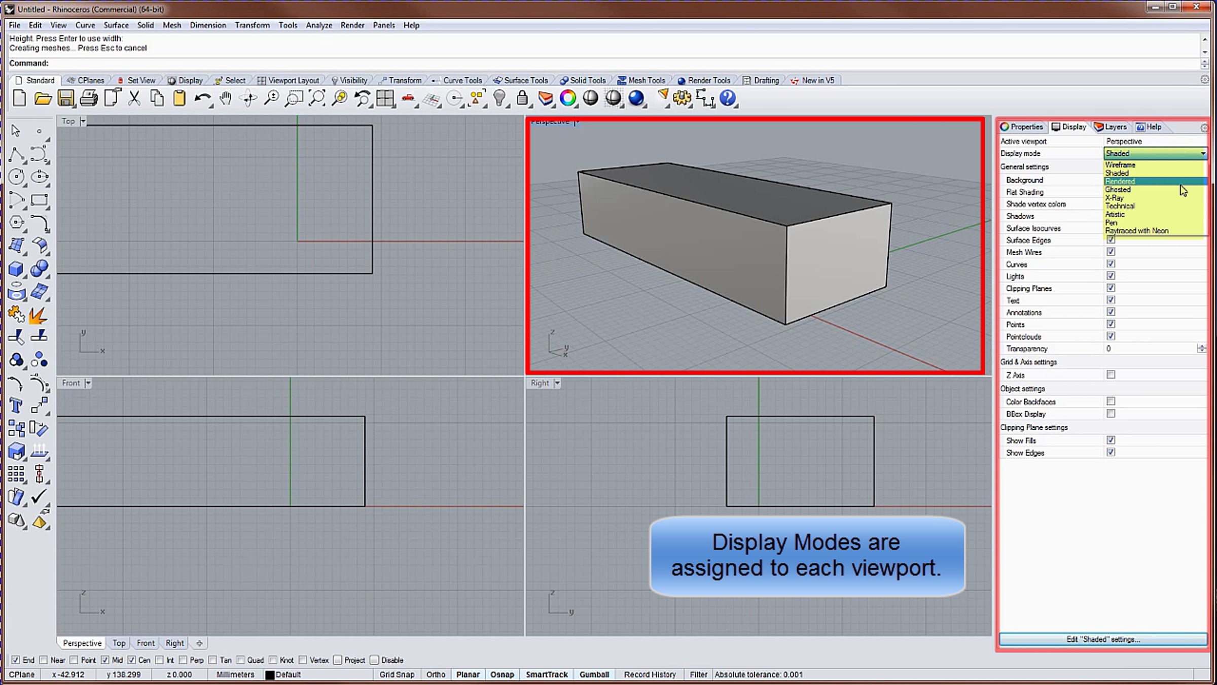Open the Top viewport title dropdown arrow
This screenshot has width=1217, height=685.
83,121
